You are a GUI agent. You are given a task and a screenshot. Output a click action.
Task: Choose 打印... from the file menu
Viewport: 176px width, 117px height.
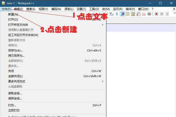[53, 105]
